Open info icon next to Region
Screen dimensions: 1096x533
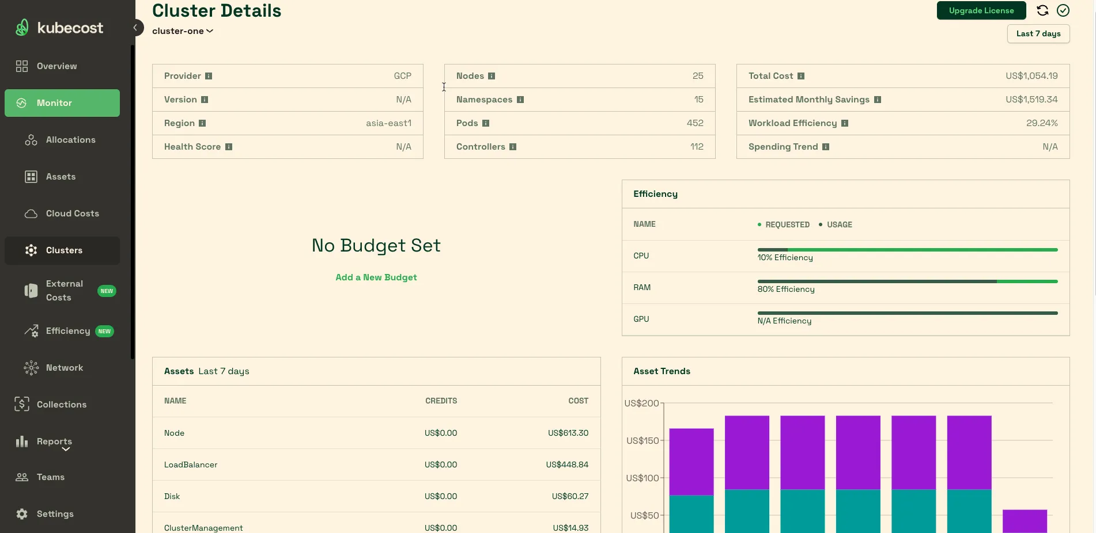[202, 123]
